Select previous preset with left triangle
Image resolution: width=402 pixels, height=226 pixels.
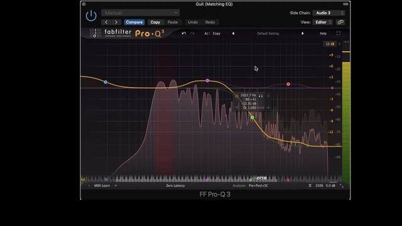coord(233,33)
